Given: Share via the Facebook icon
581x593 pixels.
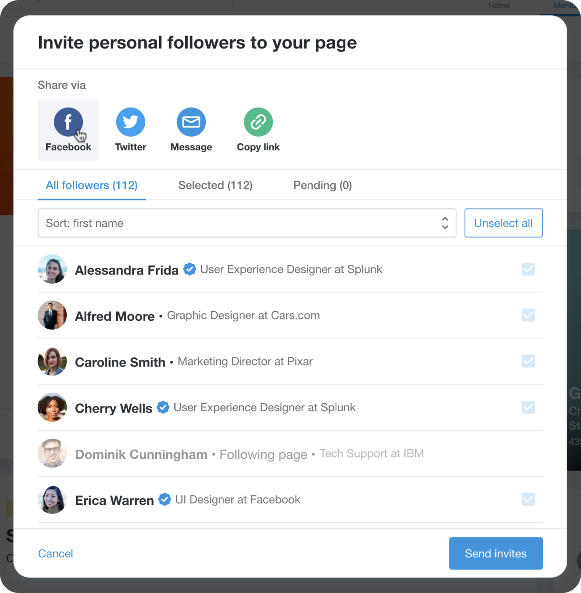Looking at the screenshot, I should (x=68, y=122).
